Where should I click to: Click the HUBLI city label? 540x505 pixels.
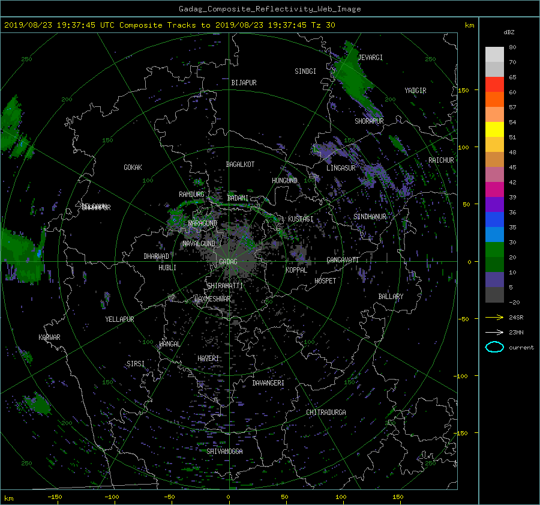coord(167,267)
